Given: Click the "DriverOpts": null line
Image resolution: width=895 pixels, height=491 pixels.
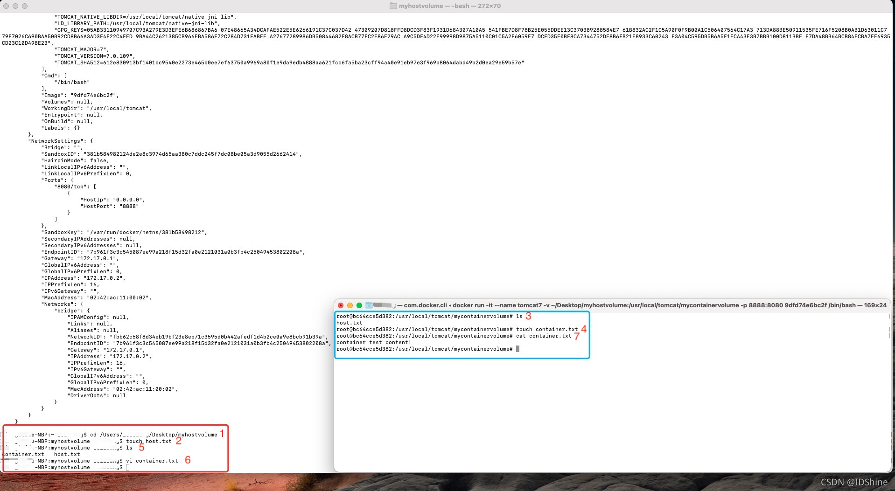Looking at the screenshot, I should [x=96, y=395].
